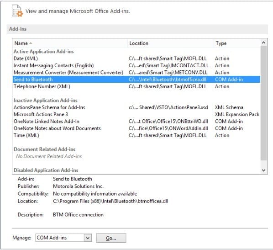Select the Measurement Converter add-in row
This screenshot has height=250, width=273.
[136, 72]
